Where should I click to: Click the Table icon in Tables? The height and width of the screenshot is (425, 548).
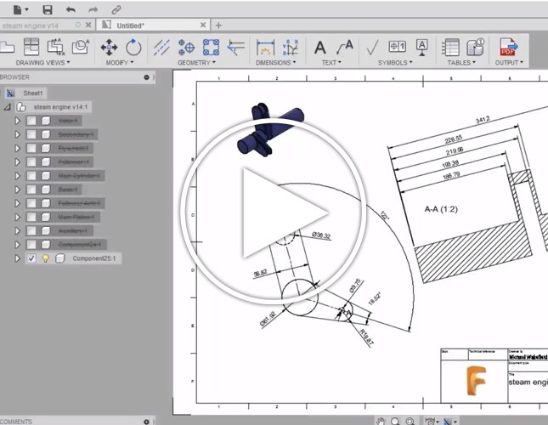[x=452, y=48]
